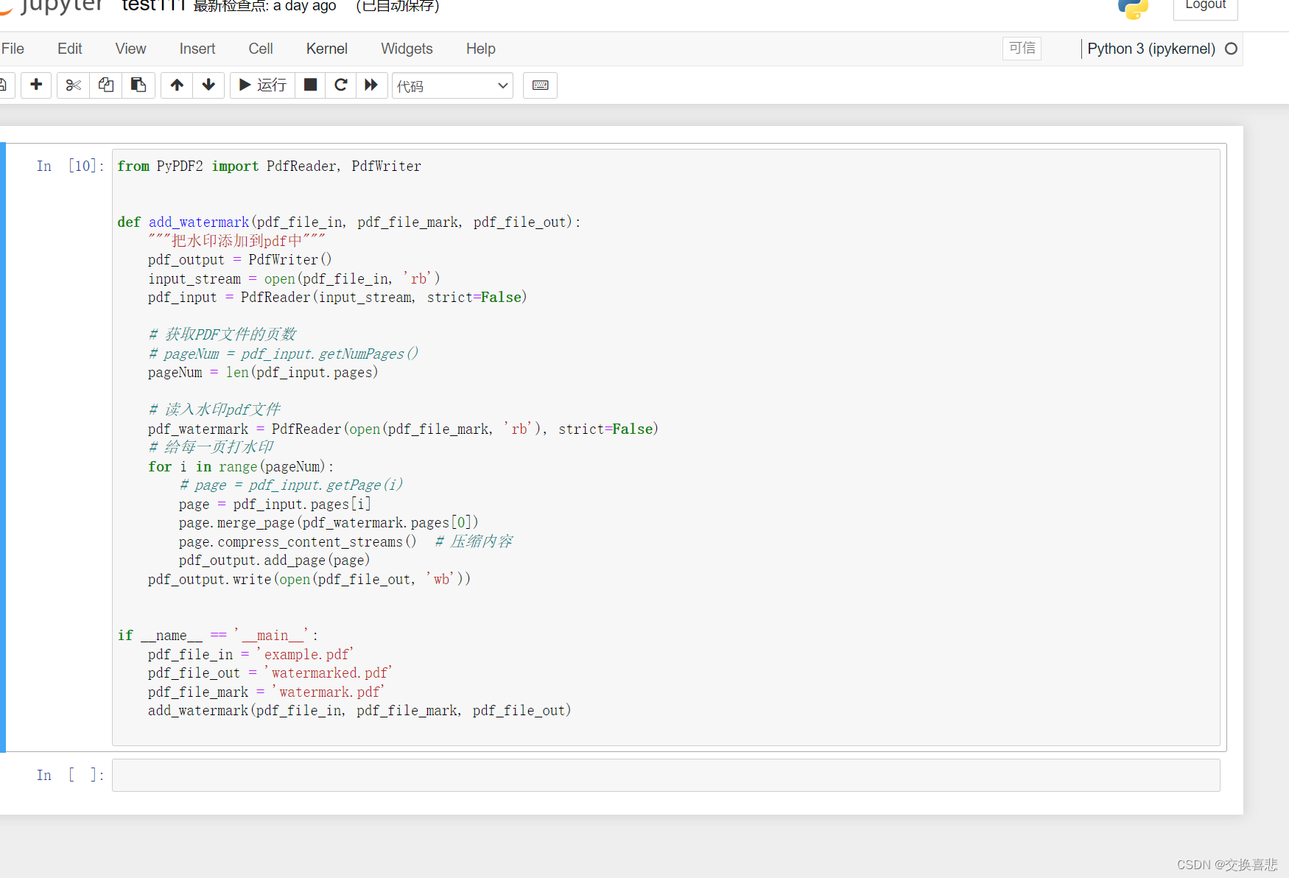
Task: Paste cells below icon
Action: tap(138, 85)
